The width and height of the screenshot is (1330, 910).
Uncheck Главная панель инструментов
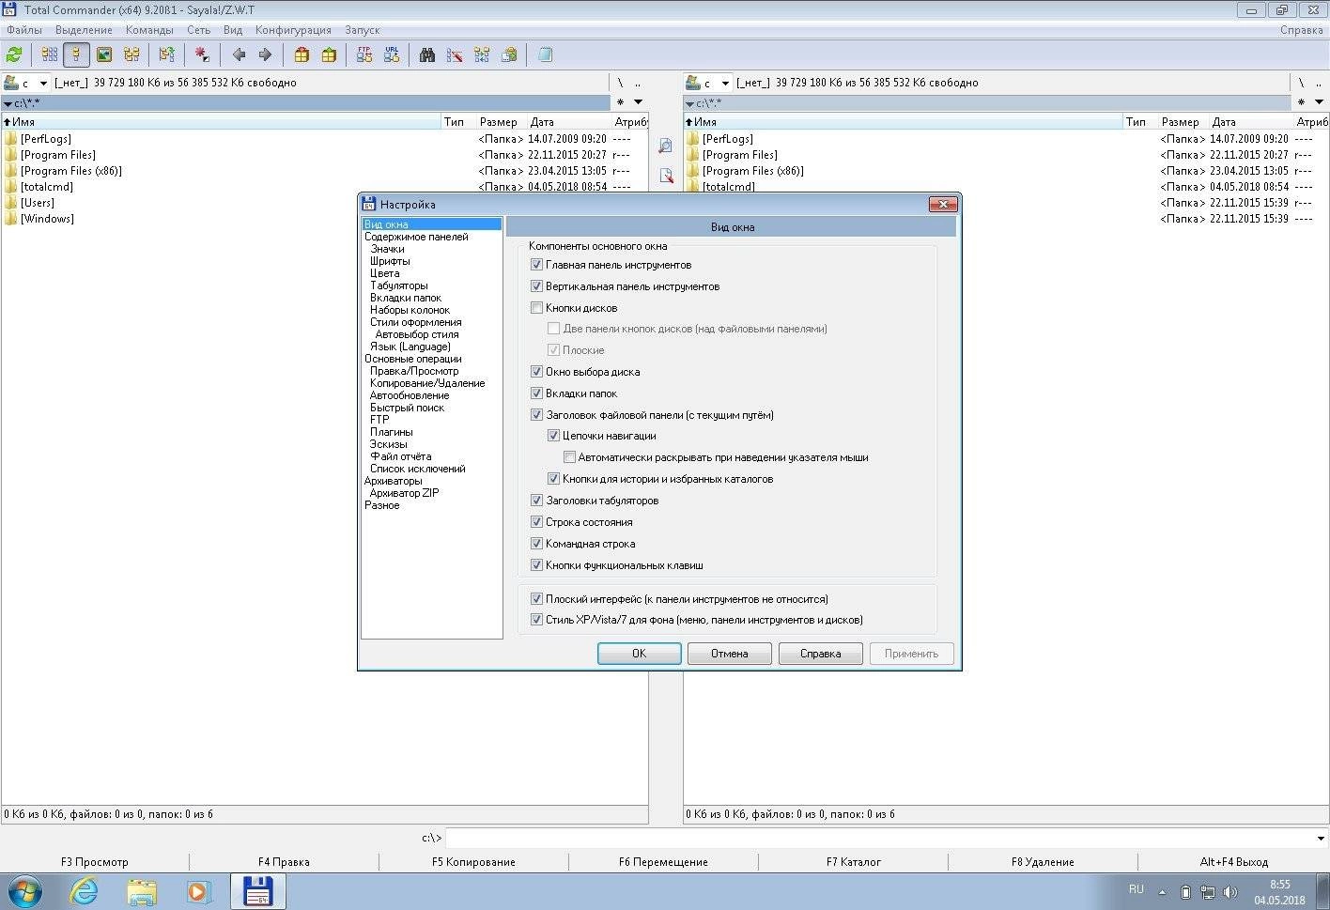coord(537,265)
